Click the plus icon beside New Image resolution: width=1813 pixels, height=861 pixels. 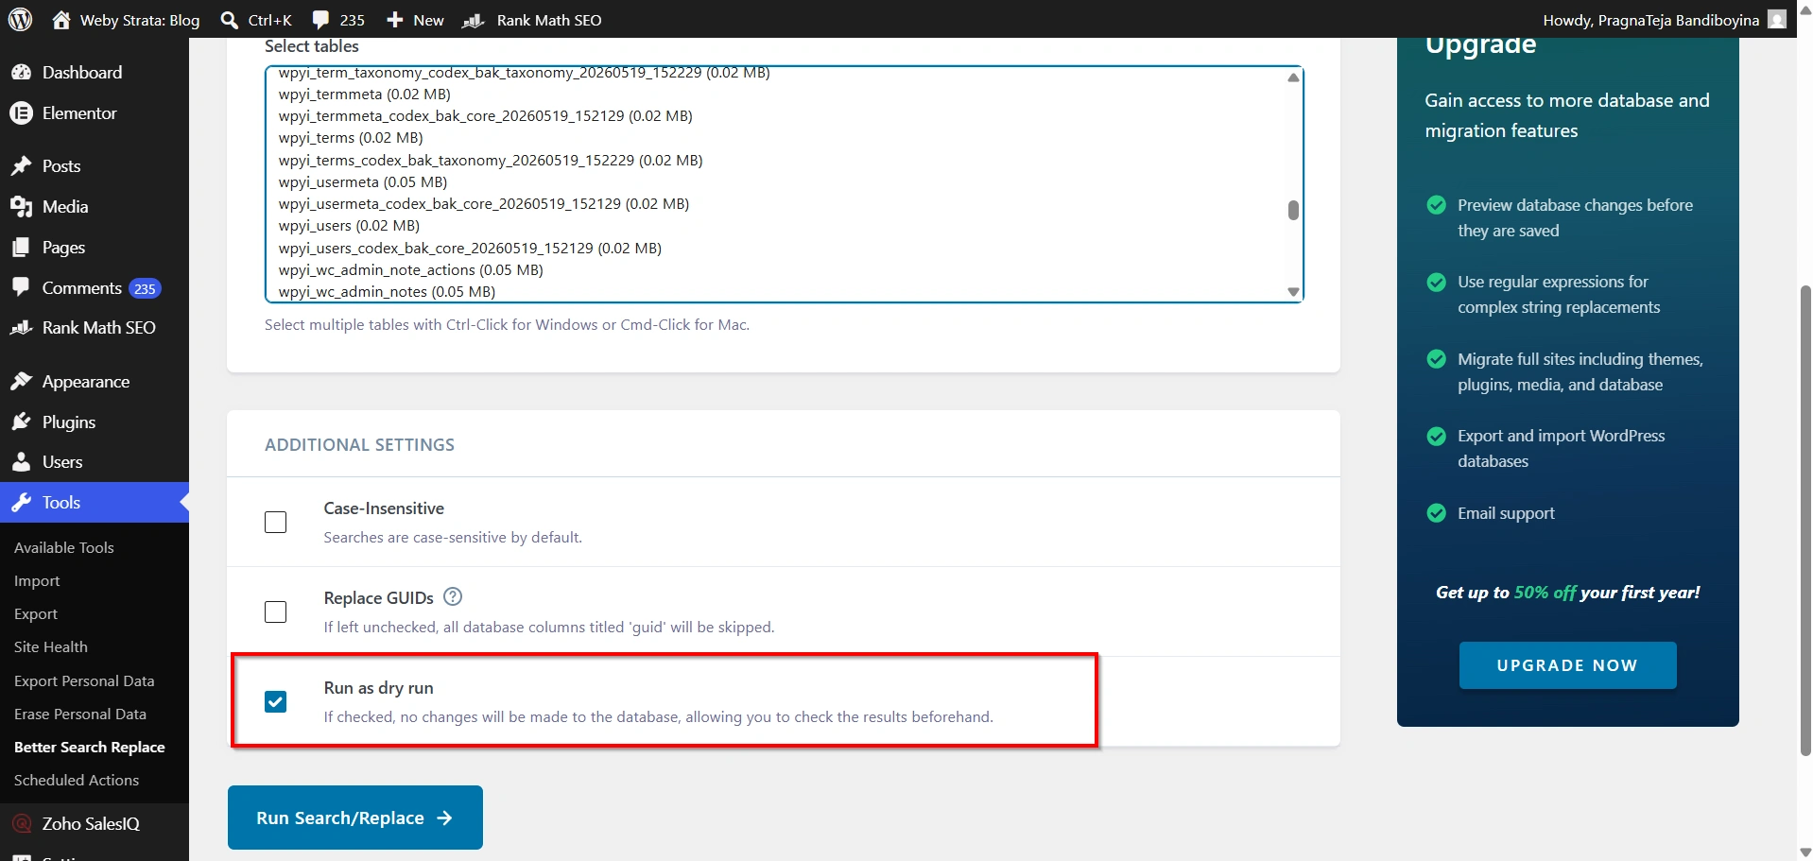395,20
